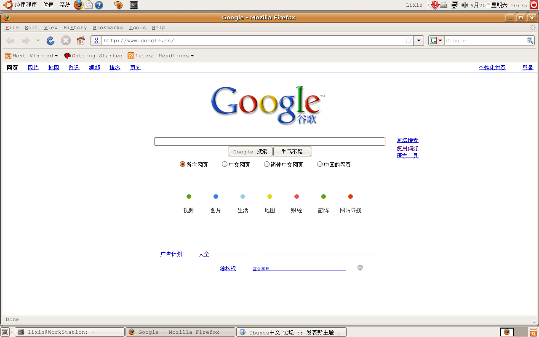Bookmark this page with the star
This screenshot has width=539, height=337.
(408, 40)
